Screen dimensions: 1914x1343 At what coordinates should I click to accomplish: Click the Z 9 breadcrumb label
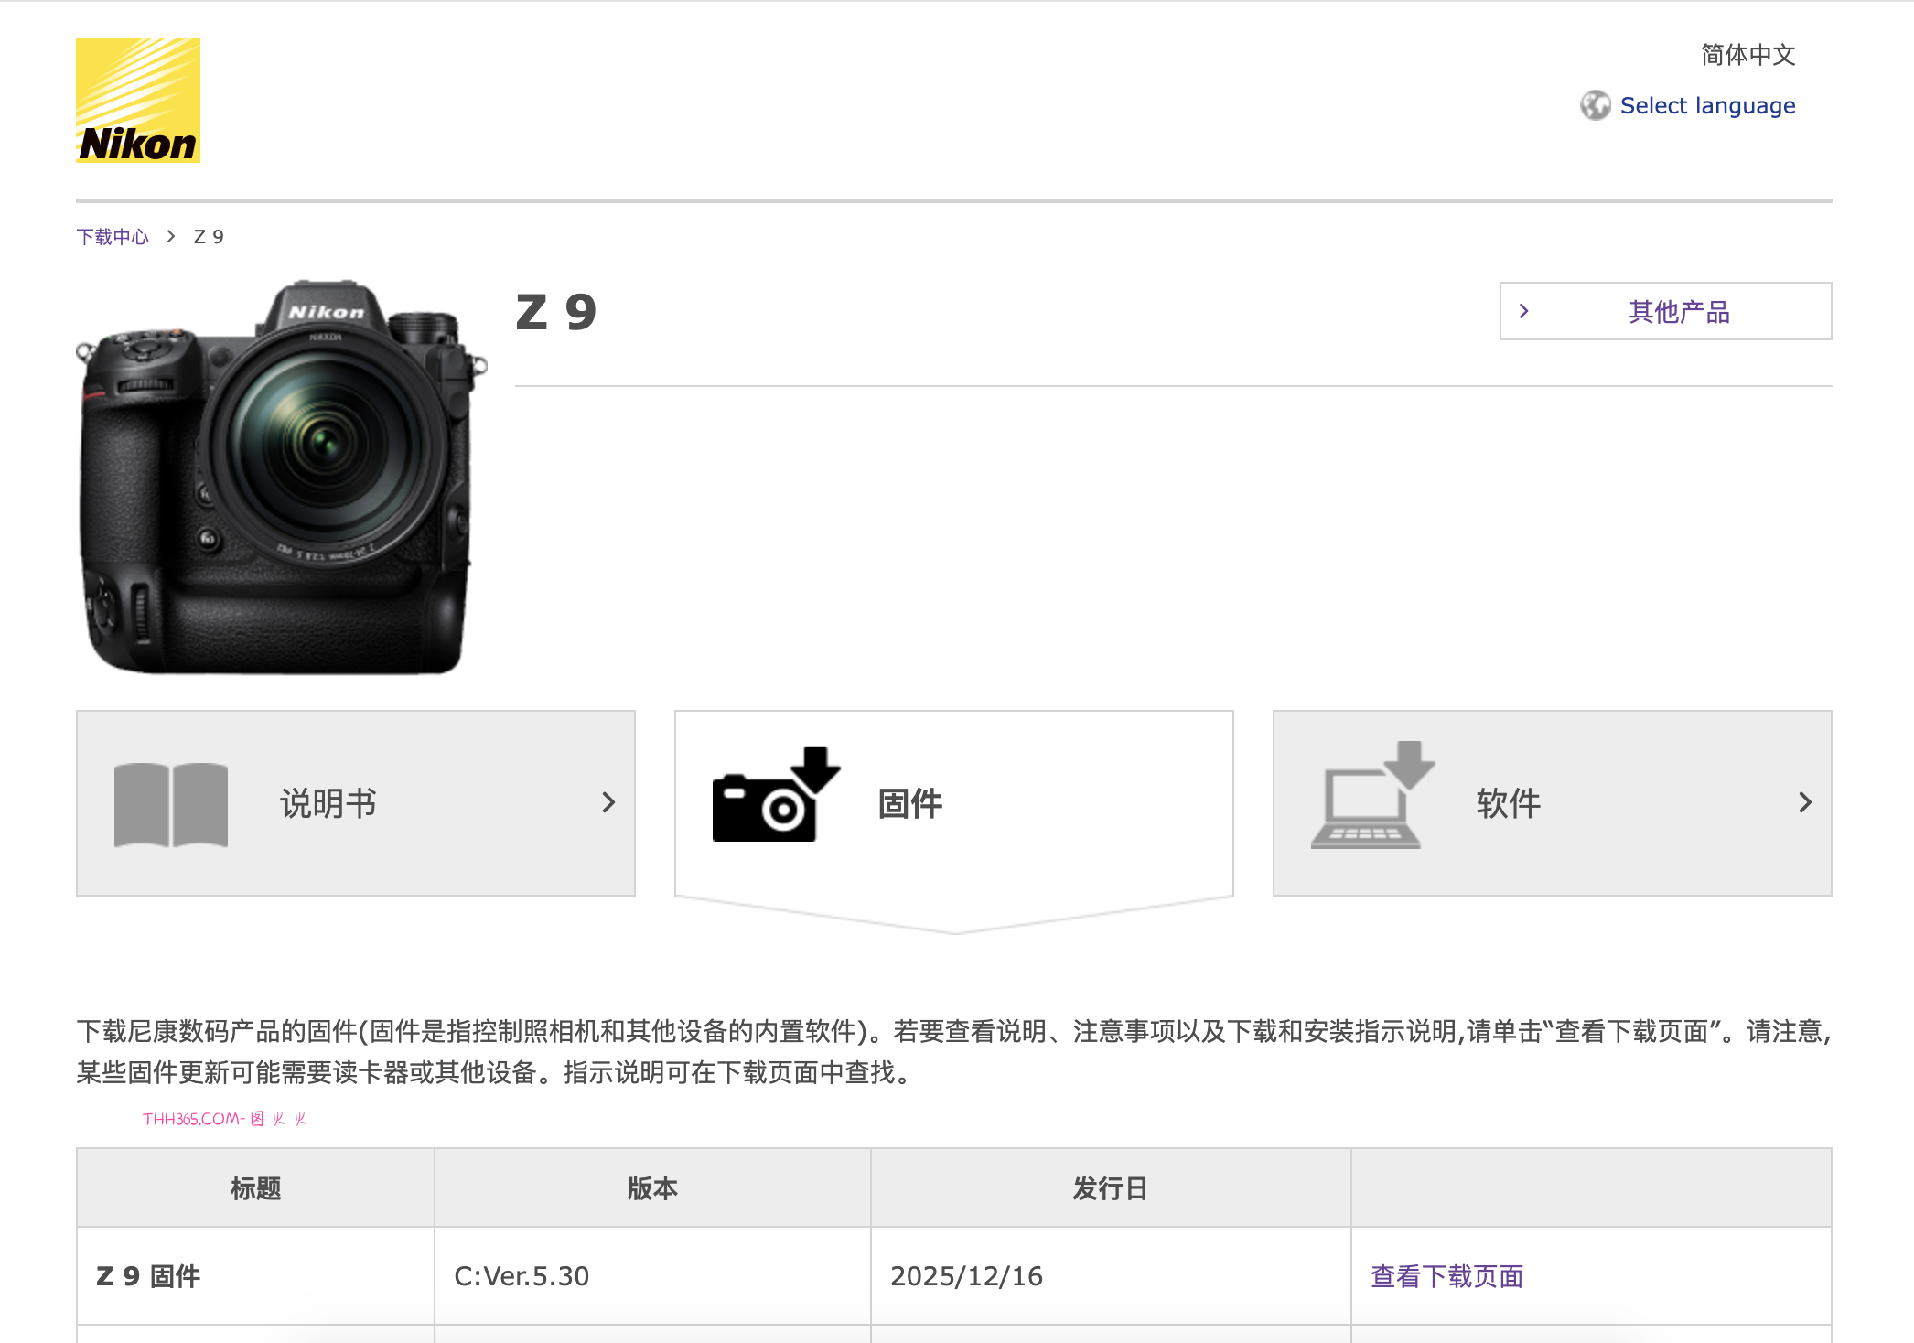208,236
